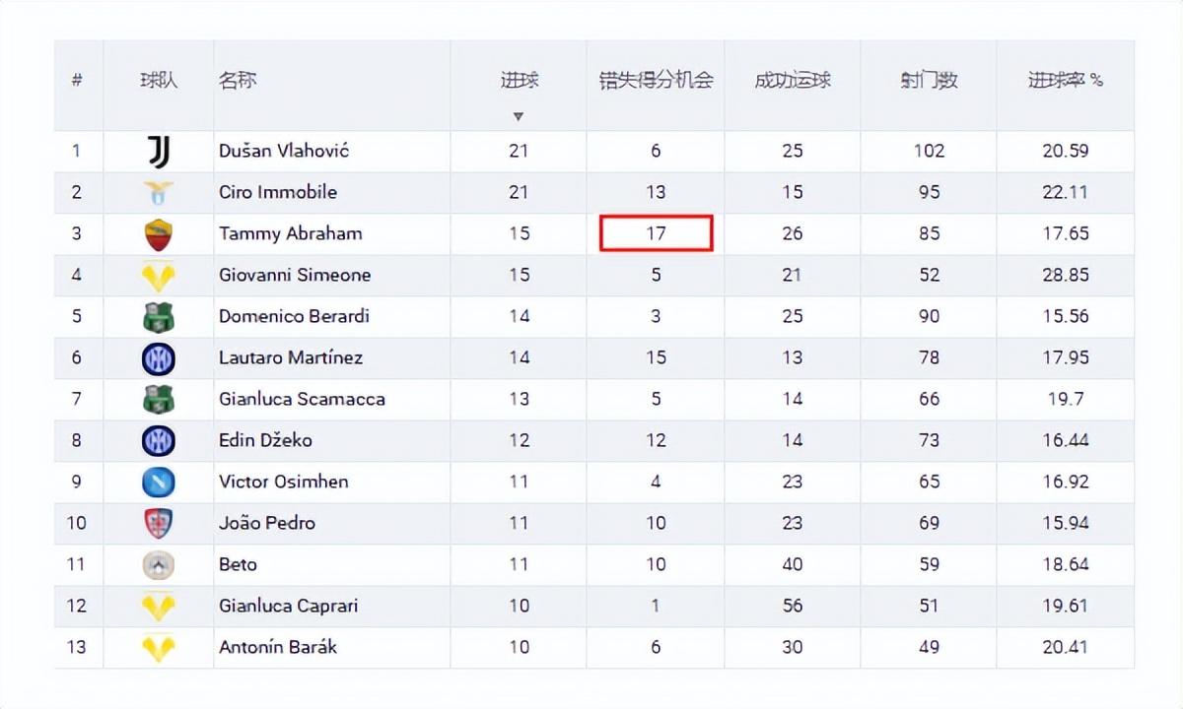
Task: Click the AS Roma crest in row 3
Action: (x=158, y=233)
